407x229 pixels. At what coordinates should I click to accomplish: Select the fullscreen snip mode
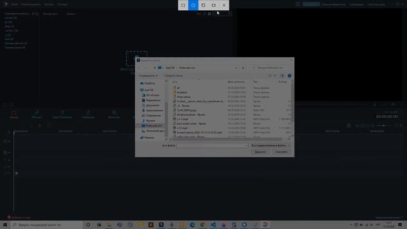tap(214, 5)
